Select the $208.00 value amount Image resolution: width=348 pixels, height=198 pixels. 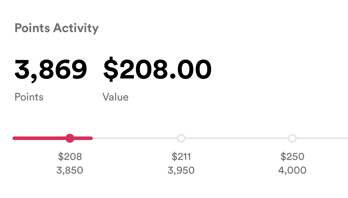point(157,70)
